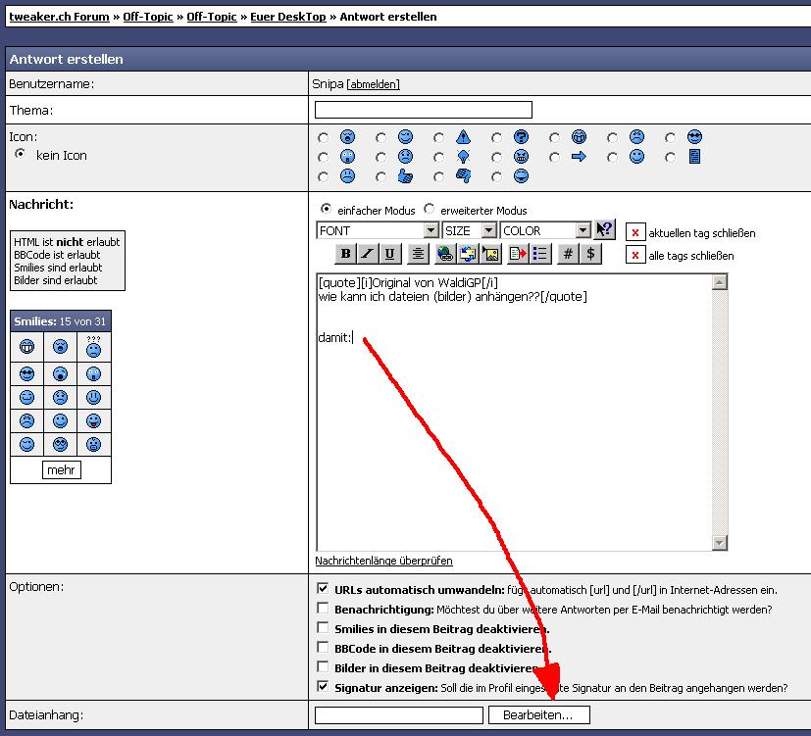The image size is (811, 736).
Task: Select the 'erweiterter Modus' radio button
Action: (430, 210)
